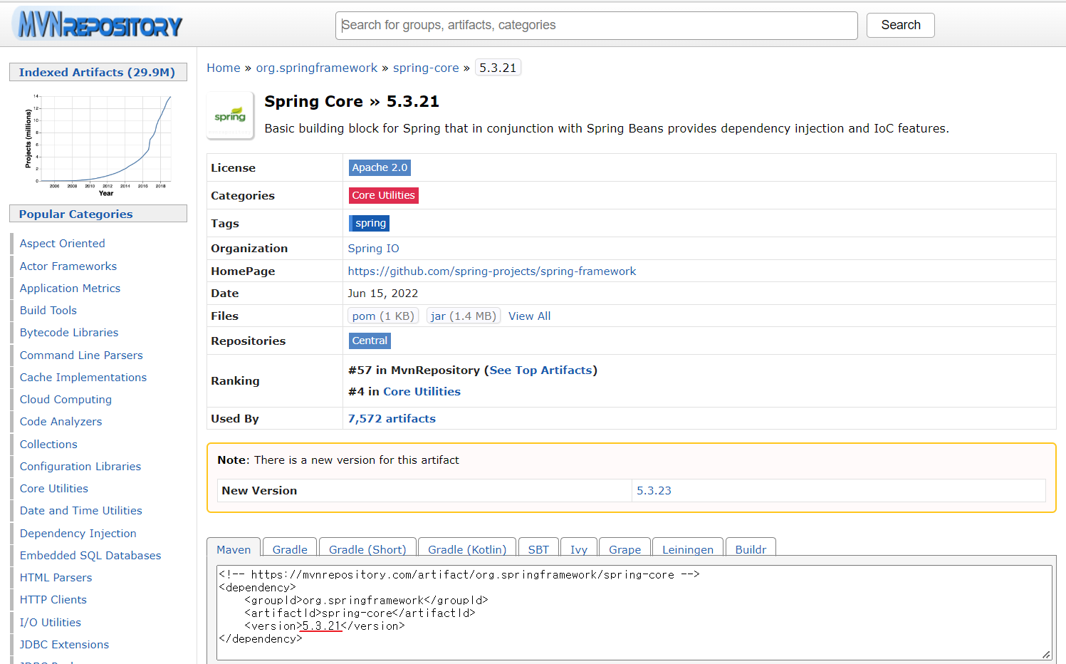Open org.springframework breadcrumb link
This screenshot has height=664, width=1066.
317,68
